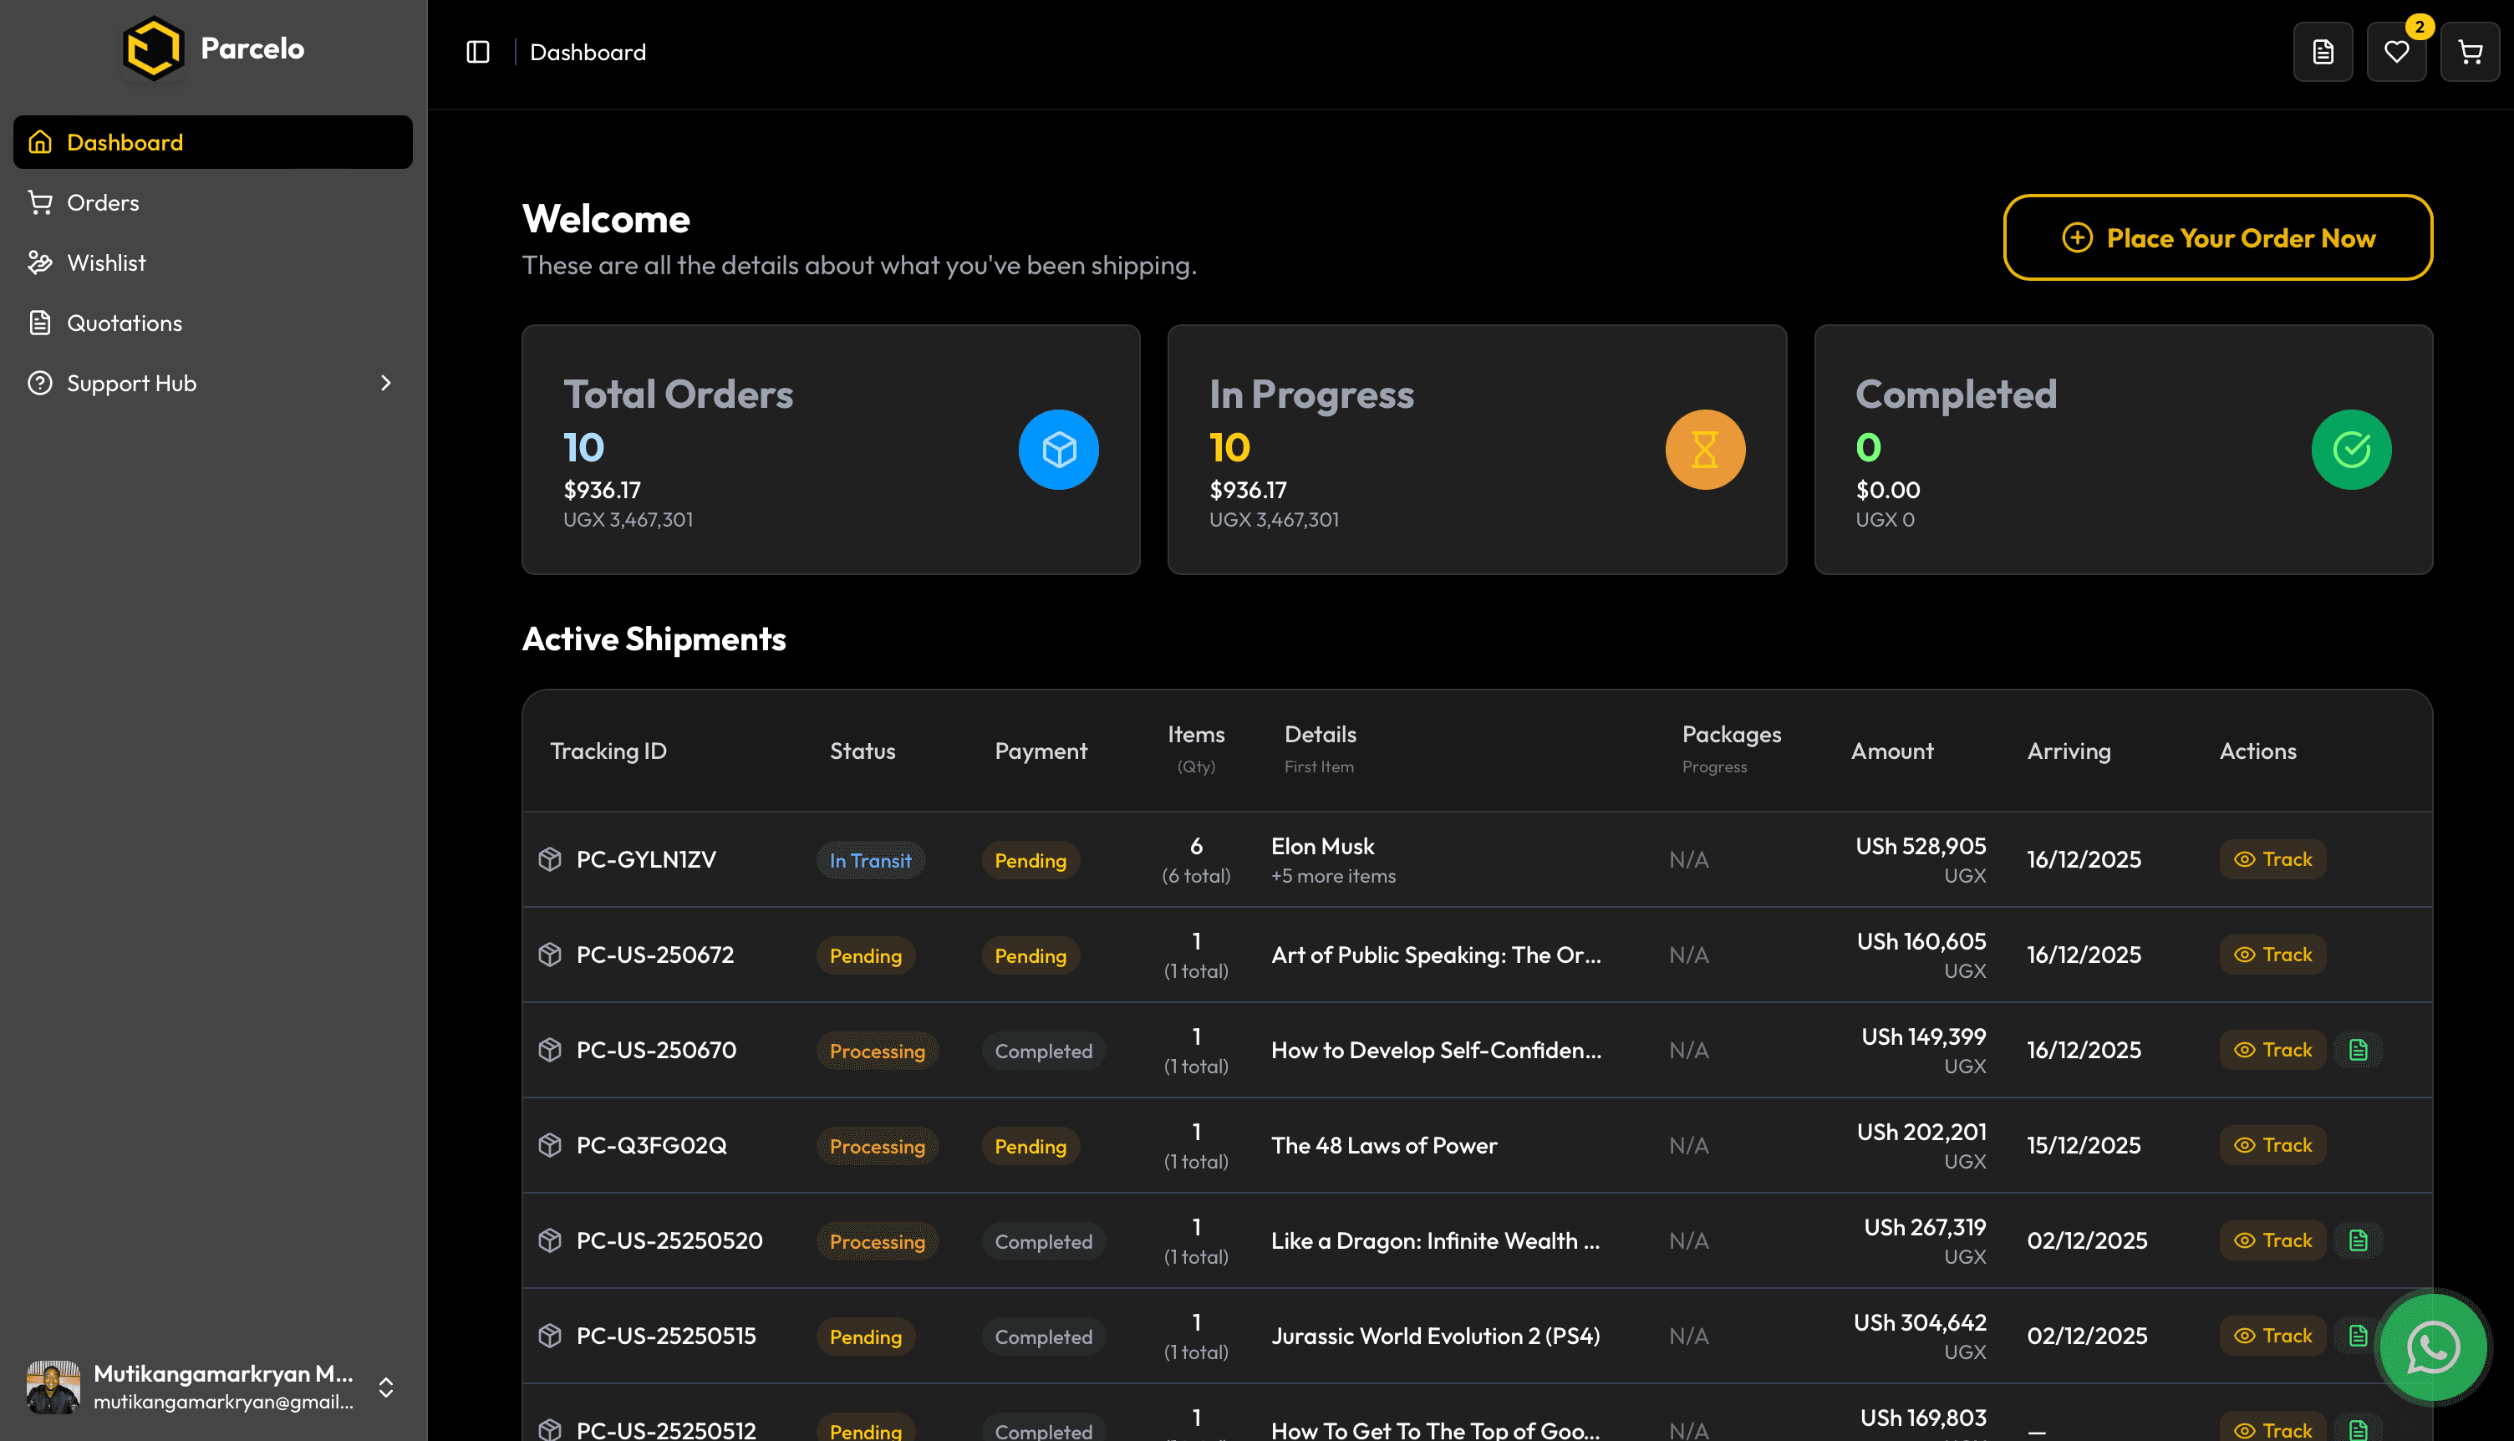Track shipment PC-Q3FG02Q
Viewport: 2514px width, 1441px height.
click(x=2272, y=1146)
